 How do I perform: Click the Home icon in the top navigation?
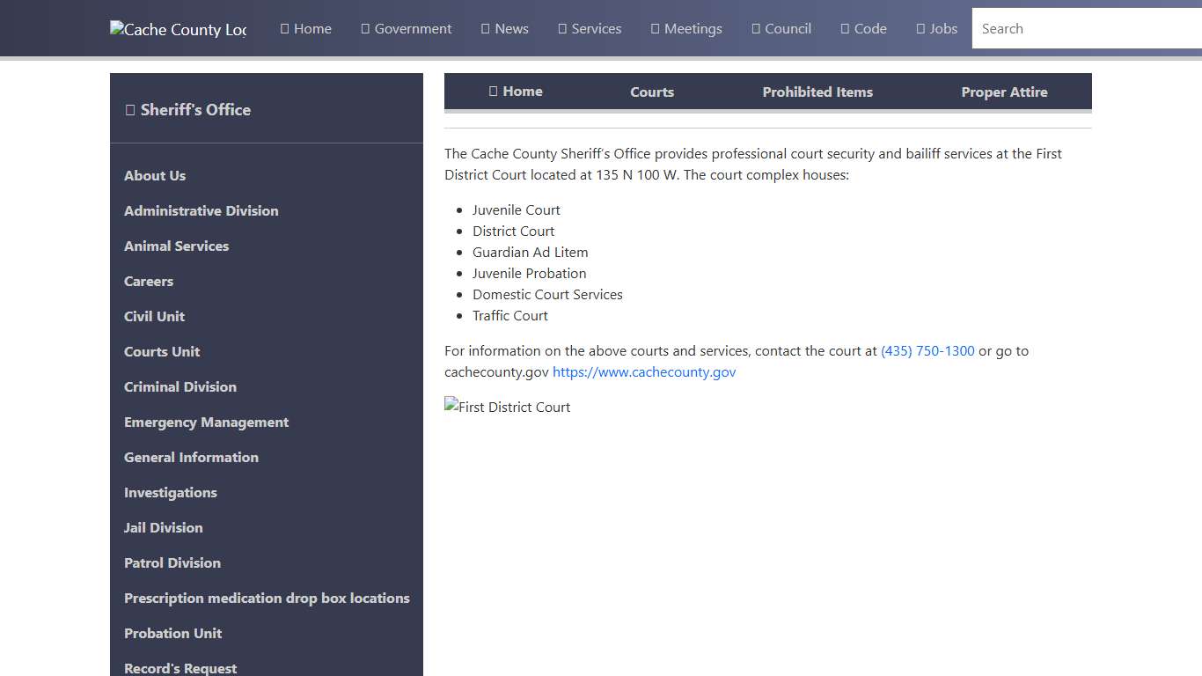tap(283, 28)
